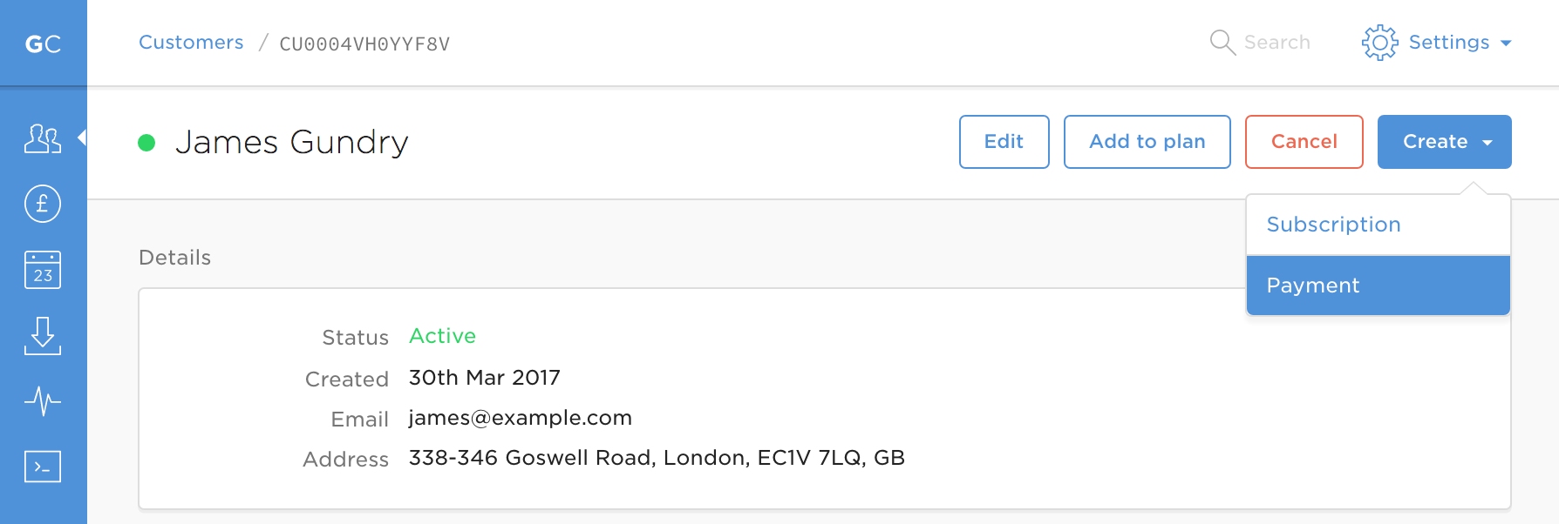Open the pound sign Payments icon

click(x=43, y=205)
